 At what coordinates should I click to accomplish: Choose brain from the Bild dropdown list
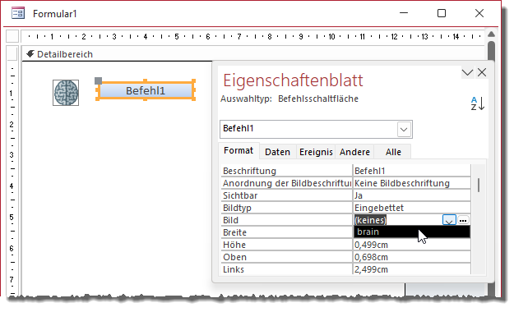click(x=412, y=232)
